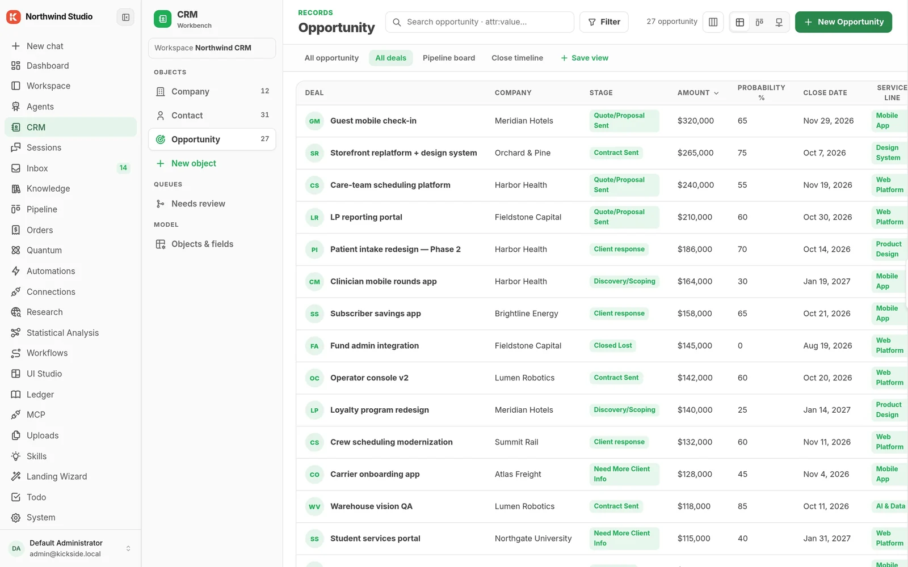The width and height of the screenshot is (908, 567).
Task: Focus the Search opportunity field
Action: (x=480, y=22)
